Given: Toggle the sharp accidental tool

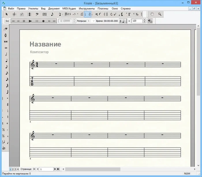Looking at the screenshot, I should (x=8, y=104).
